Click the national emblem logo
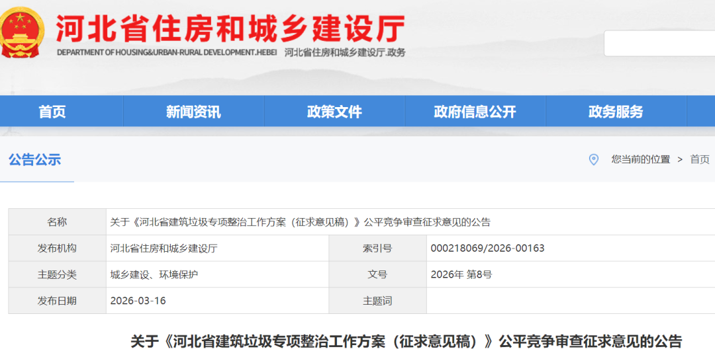 pos(23,31)
